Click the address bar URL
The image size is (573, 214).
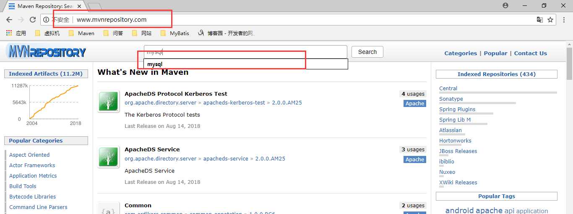(x=112, y=20)
